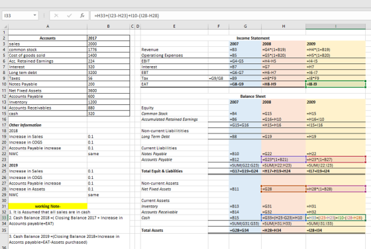Screen dimensions: 371x249
Task: Click the '=SUM(I31:I33)' formula cell
Action: coord(335,223)
